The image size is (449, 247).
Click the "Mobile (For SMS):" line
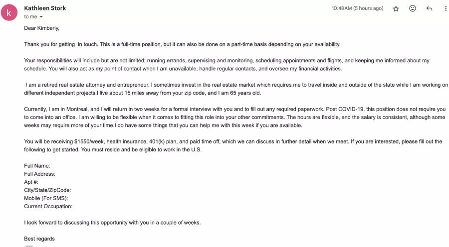point(46,198)
